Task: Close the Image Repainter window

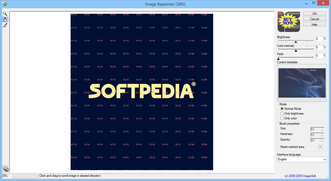Action: [323, 3]
